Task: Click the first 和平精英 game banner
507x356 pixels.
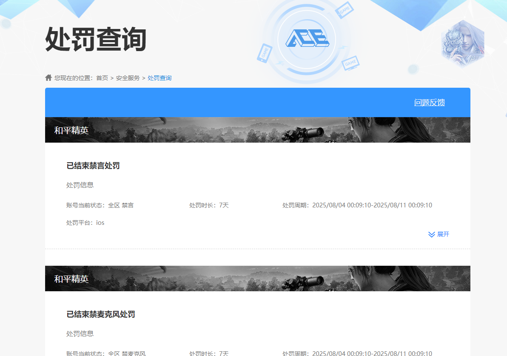Action: coord(258,130)
